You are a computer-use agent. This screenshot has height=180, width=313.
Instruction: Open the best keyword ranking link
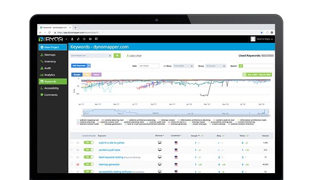click(111, 157)
